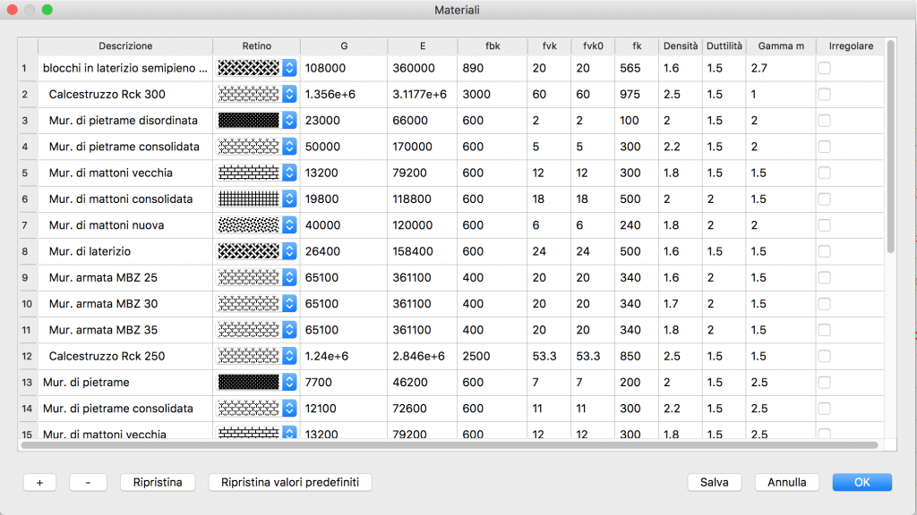The height and width of the screenshot is (515, 917).
Task: Tick Irregolare checkbox for Mur. armata MBZ 30
Action: (824, 304)
